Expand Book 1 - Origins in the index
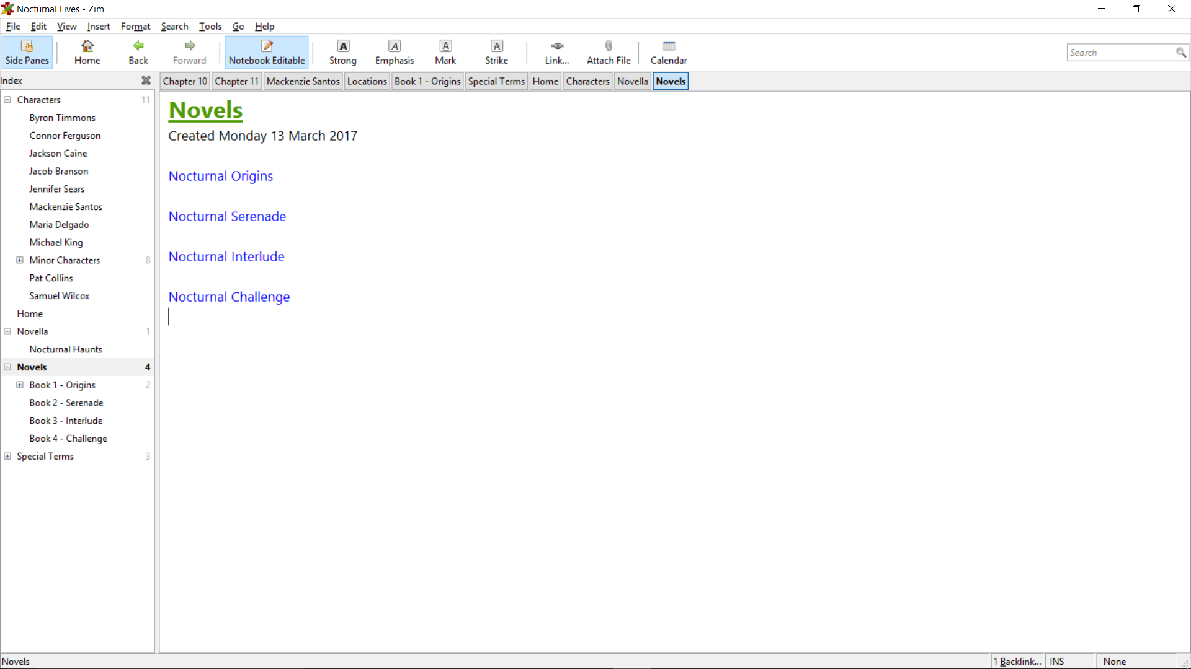 coord(20,385)
